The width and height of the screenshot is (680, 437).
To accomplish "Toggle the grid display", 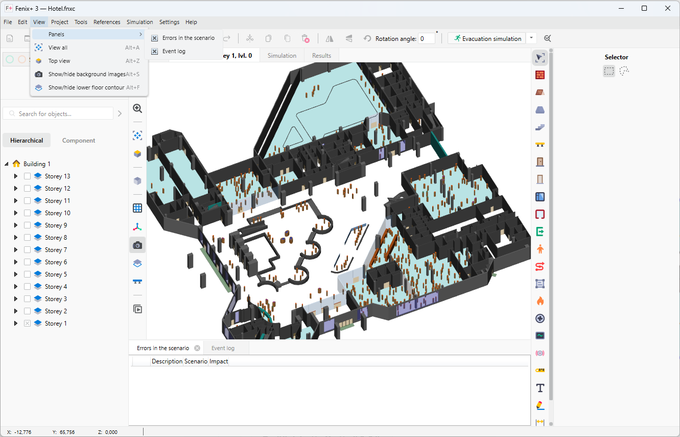I will pos(137,208).
